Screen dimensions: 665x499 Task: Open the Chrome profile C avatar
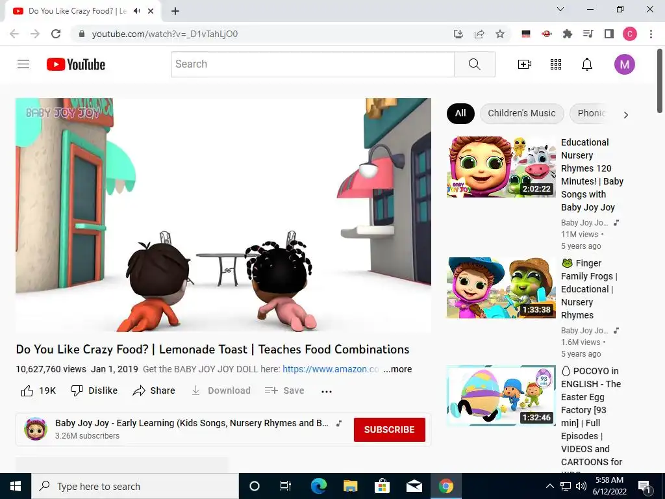pyautogui.click(x=630, y=34)
